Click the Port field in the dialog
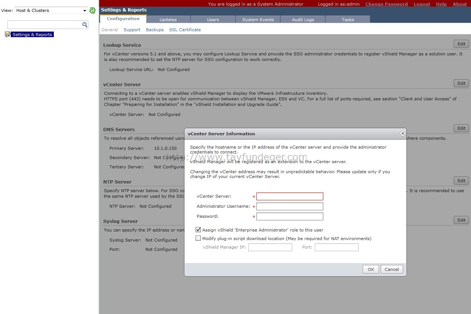Image resolution: width=471 pixels, height=314 pixels. click(x=337, y=247)
